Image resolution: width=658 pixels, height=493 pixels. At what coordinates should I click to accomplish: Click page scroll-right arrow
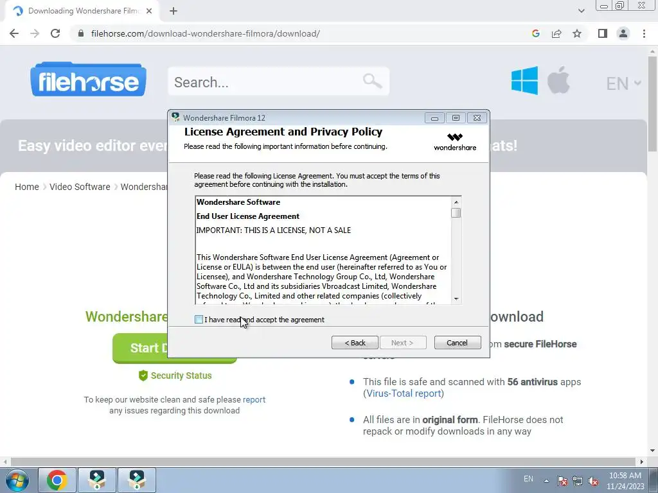[x=641, y=462]
